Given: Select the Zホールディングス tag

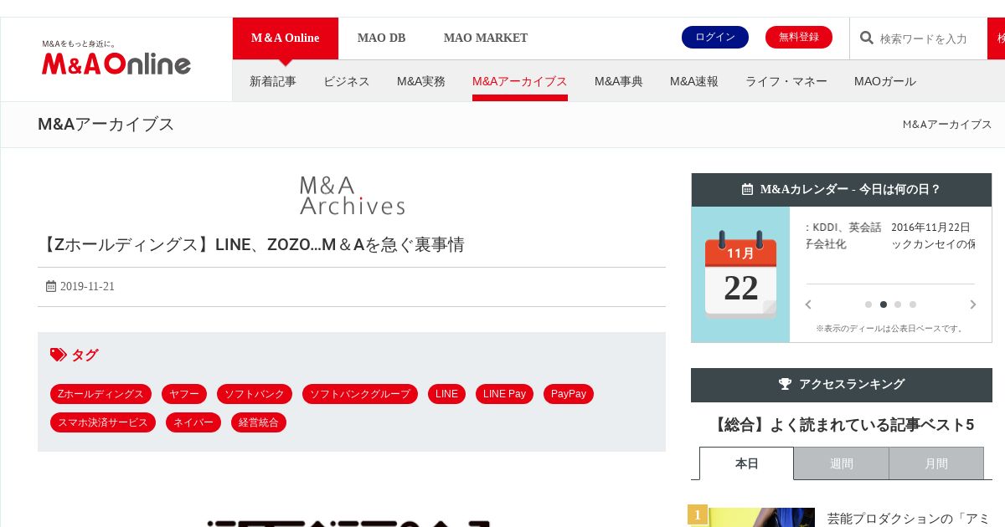Looking at the screenshot, I should click(100, 394).
